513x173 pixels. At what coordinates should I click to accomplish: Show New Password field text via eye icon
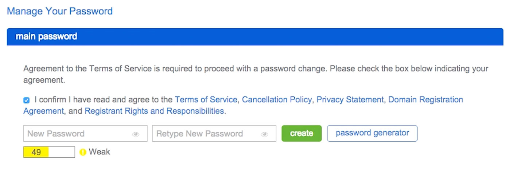[136, 134]
